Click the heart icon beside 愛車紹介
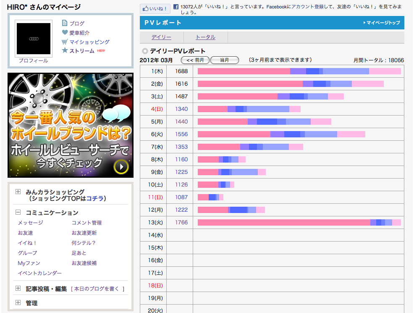The width and height of the screenshot is (414, 313). [65, 32]
